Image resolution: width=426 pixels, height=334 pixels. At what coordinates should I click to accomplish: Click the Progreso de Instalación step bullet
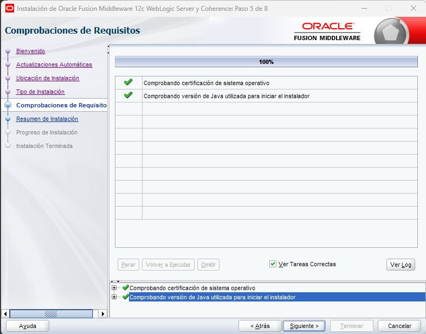point(8,132)
